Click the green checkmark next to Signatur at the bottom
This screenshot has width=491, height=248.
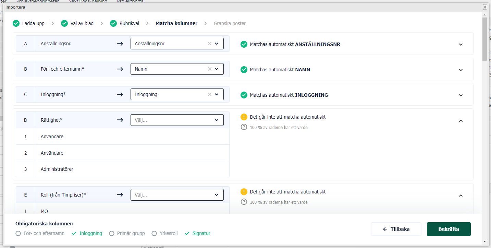[x=187, y=233]
